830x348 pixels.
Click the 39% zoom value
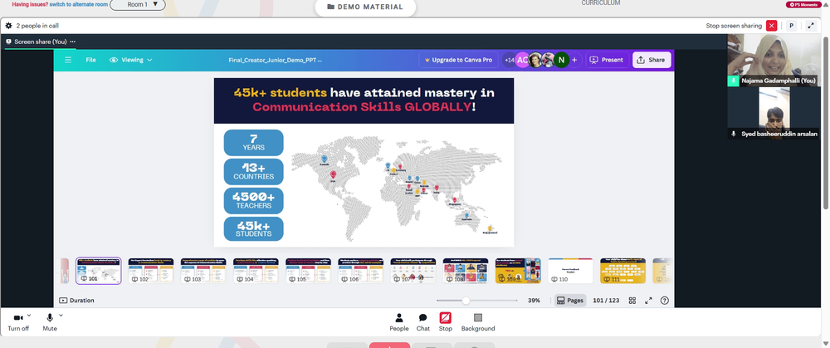click(x=534, y=301)
